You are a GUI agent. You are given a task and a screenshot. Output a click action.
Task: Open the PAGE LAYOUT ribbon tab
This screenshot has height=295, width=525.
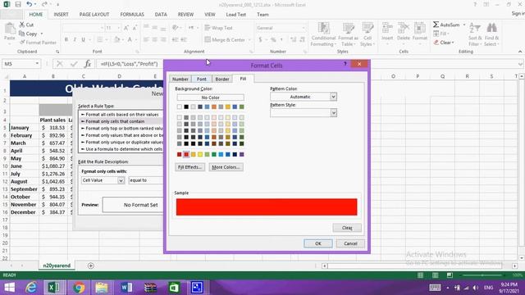click(94, 15)
